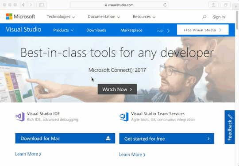This screenshot has width=239, height=166.
Task: Click the pencil icon on Feedback tab
Action: 230,116
